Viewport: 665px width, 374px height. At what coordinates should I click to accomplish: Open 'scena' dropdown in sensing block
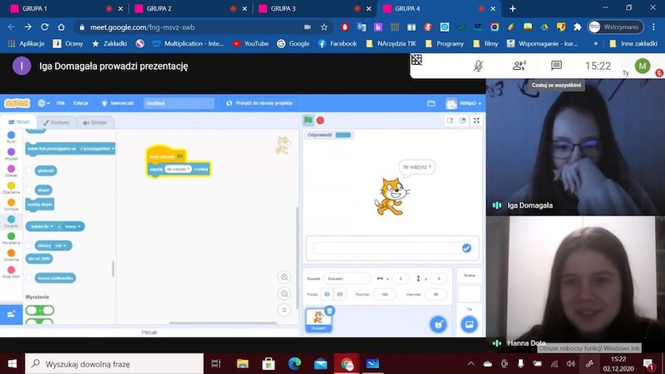72,226
